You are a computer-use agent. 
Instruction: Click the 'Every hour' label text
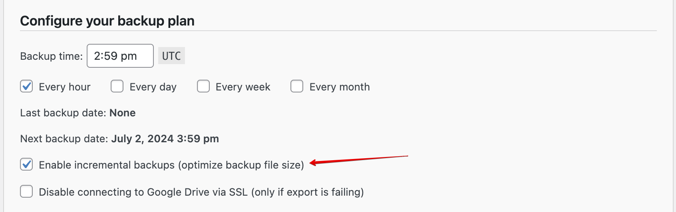[64, 87]
